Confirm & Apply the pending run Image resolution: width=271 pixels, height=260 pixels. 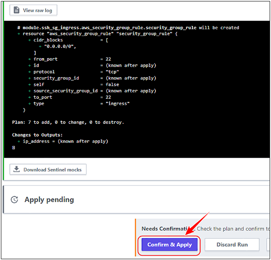(x=169, y=244)
